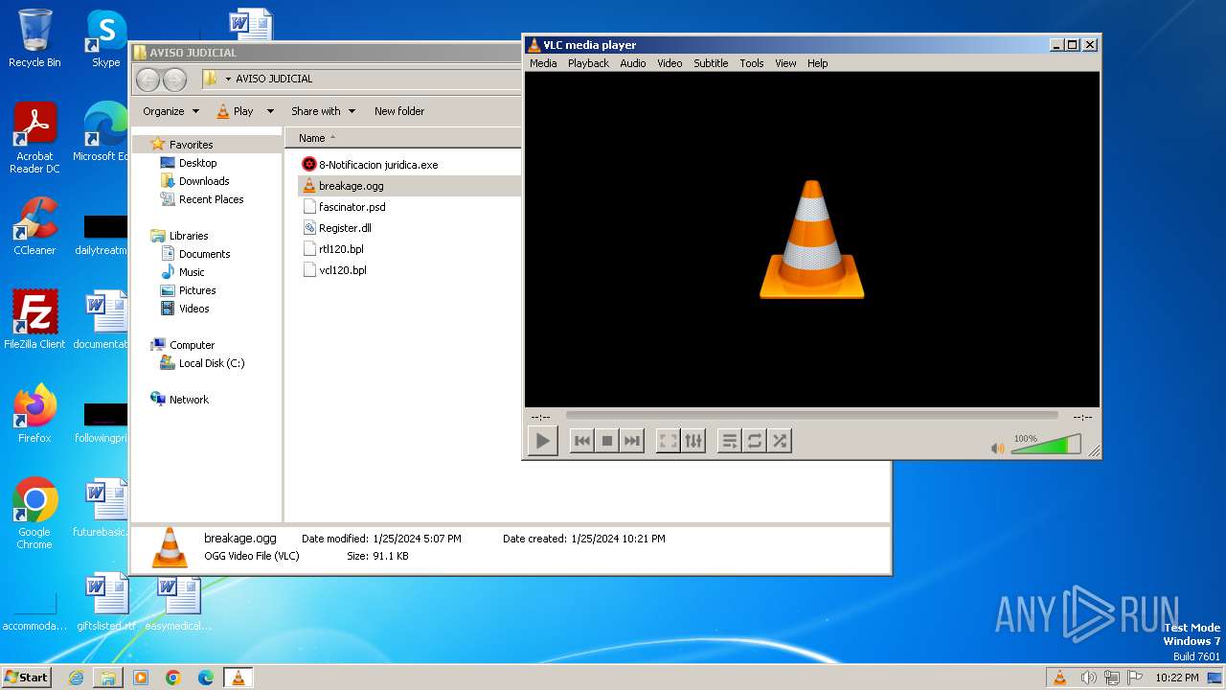Select Firefox desktop icon
The image size is (1226, 690).
pos(34,414)
